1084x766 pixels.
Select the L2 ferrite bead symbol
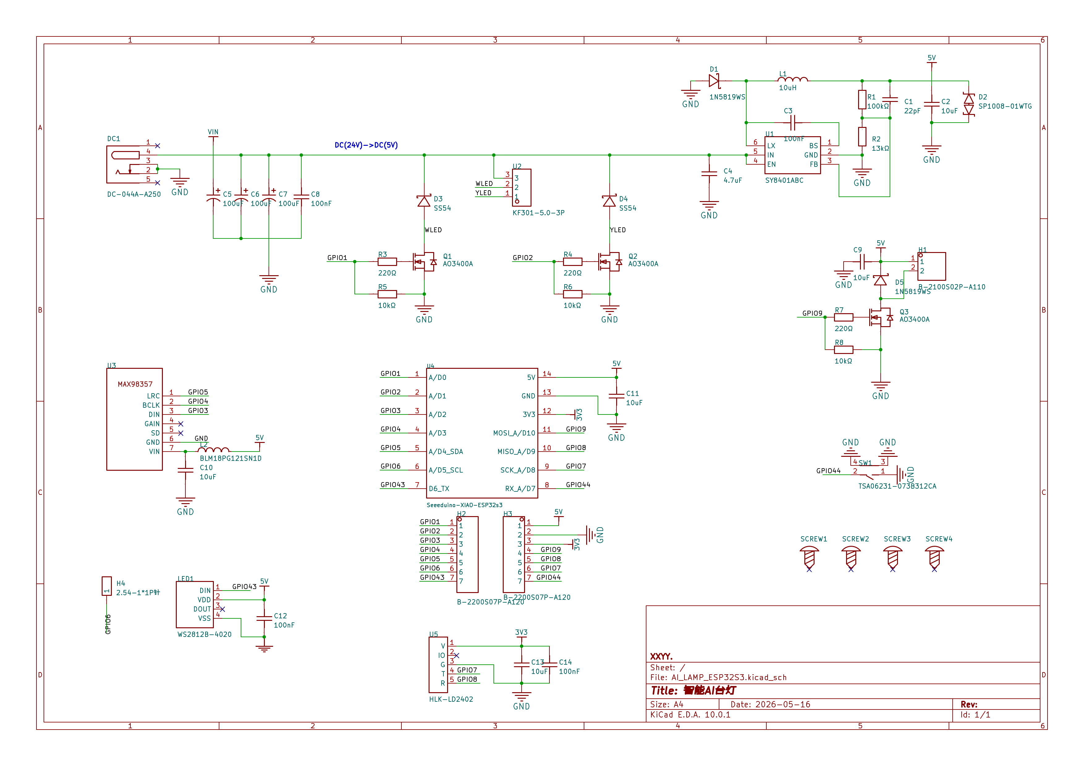[x=214, y=449]
